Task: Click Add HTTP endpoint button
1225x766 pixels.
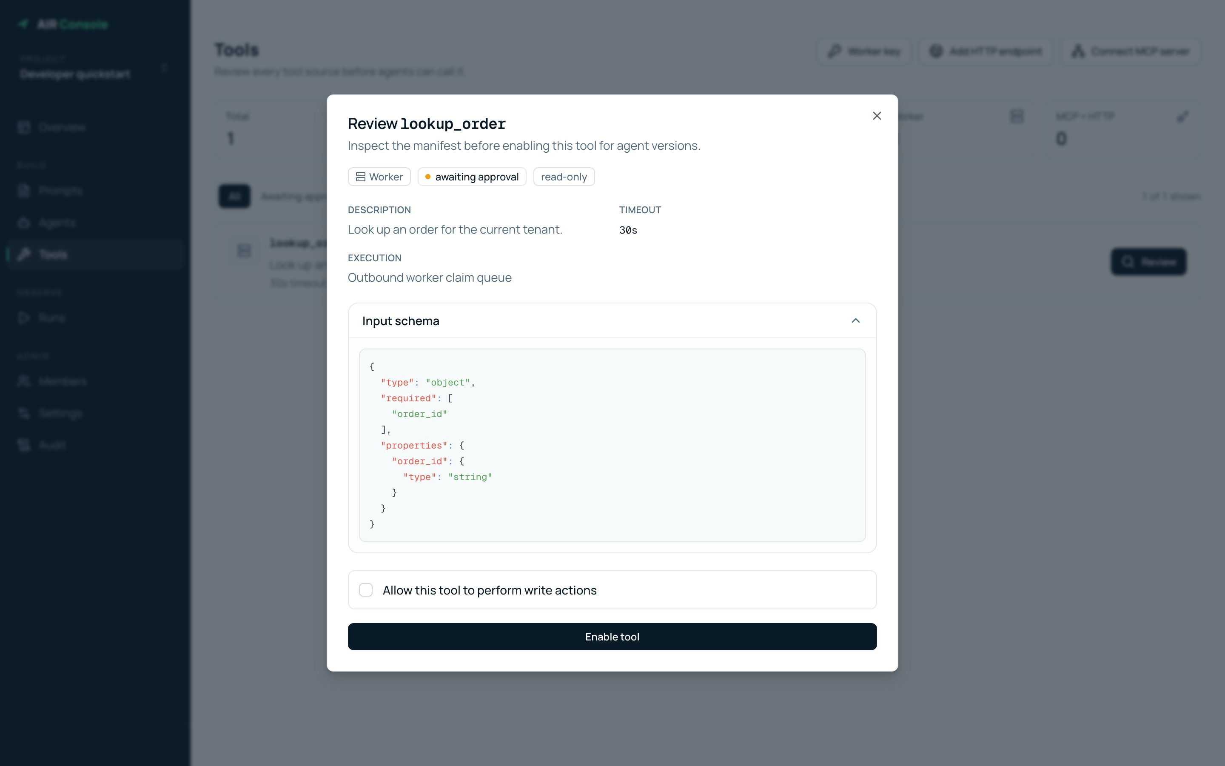Action: [x=985, y=51]
